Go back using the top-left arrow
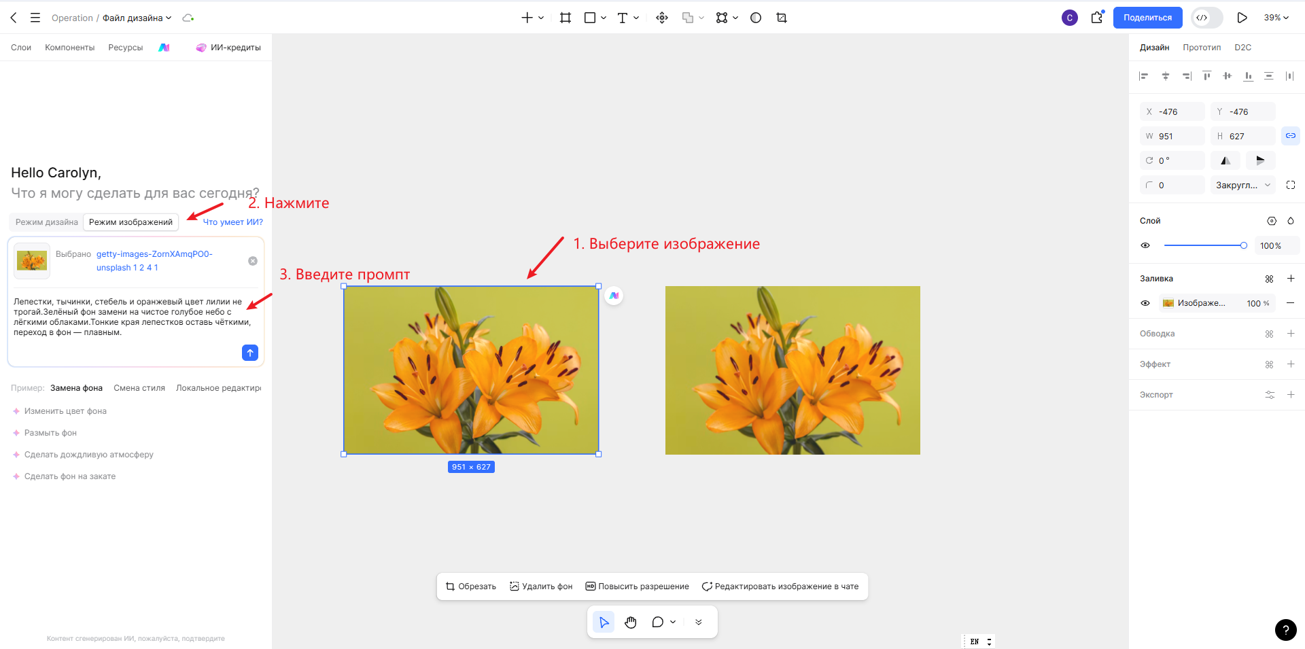 [14, 18]
